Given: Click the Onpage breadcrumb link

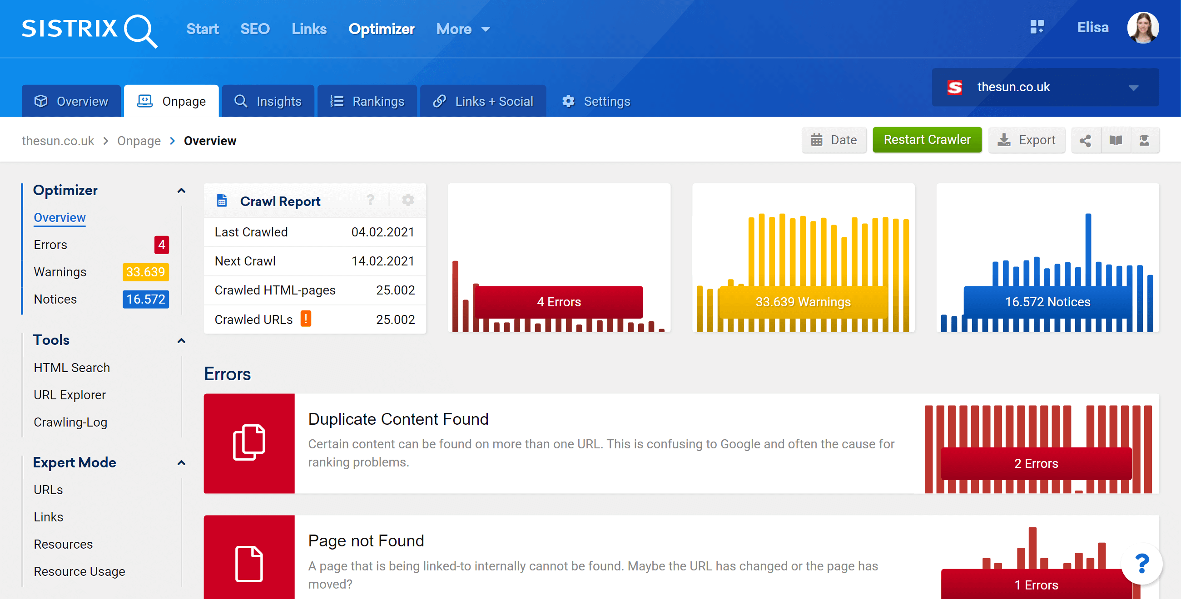Looking at the screenshot, I should pos(139,141).
